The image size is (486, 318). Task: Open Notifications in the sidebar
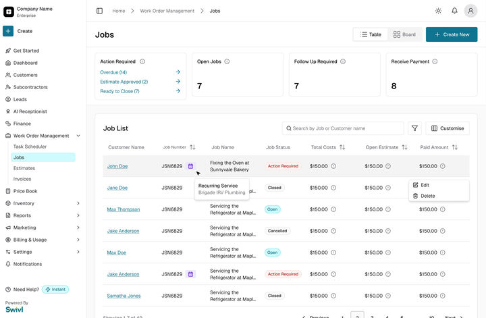28,264
